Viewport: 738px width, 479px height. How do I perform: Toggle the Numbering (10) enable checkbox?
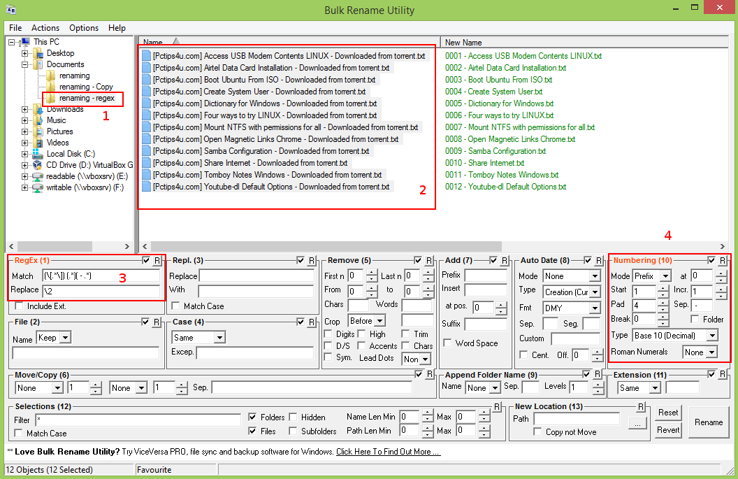(x=711, y=260)
